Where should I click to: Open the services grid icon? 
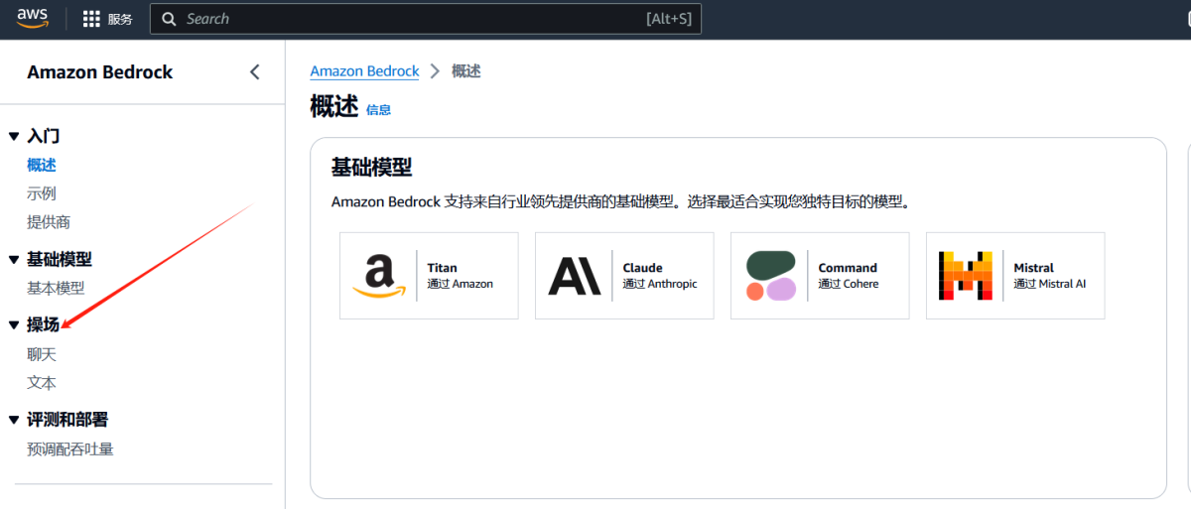91,19
